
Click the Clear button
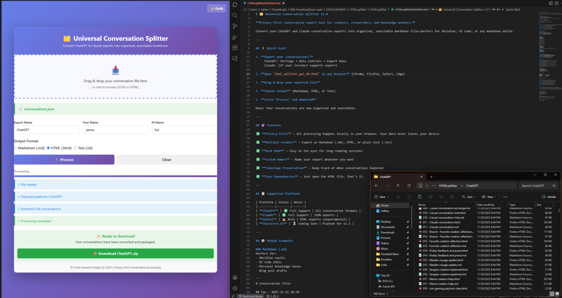tap(167, 160)
